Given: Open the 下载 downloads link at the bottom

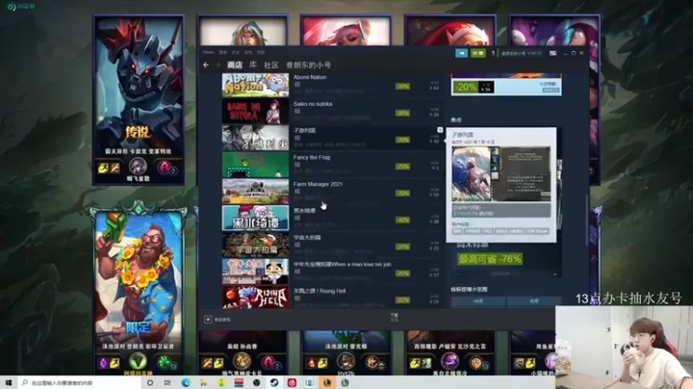Looking at the screenshot, I should click(394, 317).
